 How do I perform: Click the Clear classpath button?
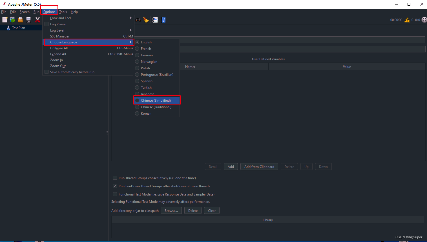(x=212, y=211)
